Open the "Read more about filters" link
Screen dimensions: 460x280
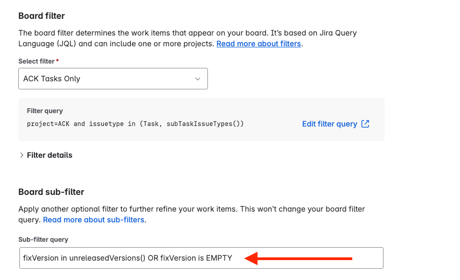[259, 44]
